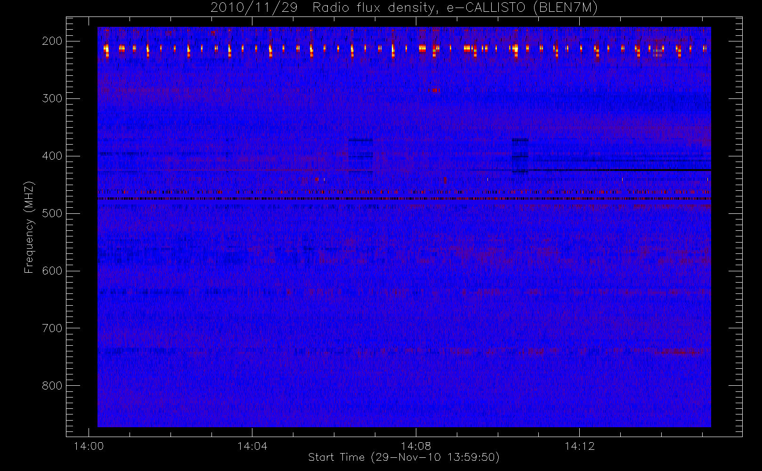Click the 14:08 time tick label
Viewport: 762px width, 471px height.
point(416,446)
